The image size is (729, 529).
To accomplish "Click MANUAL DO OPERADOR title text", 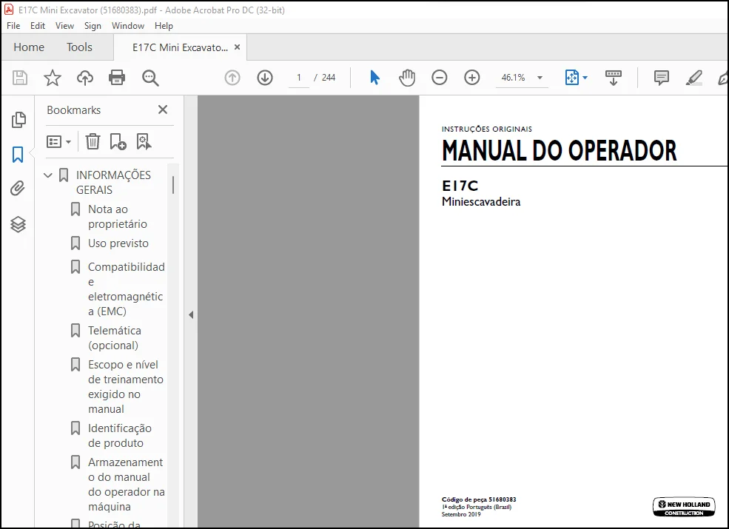I will tap(559, 151).
